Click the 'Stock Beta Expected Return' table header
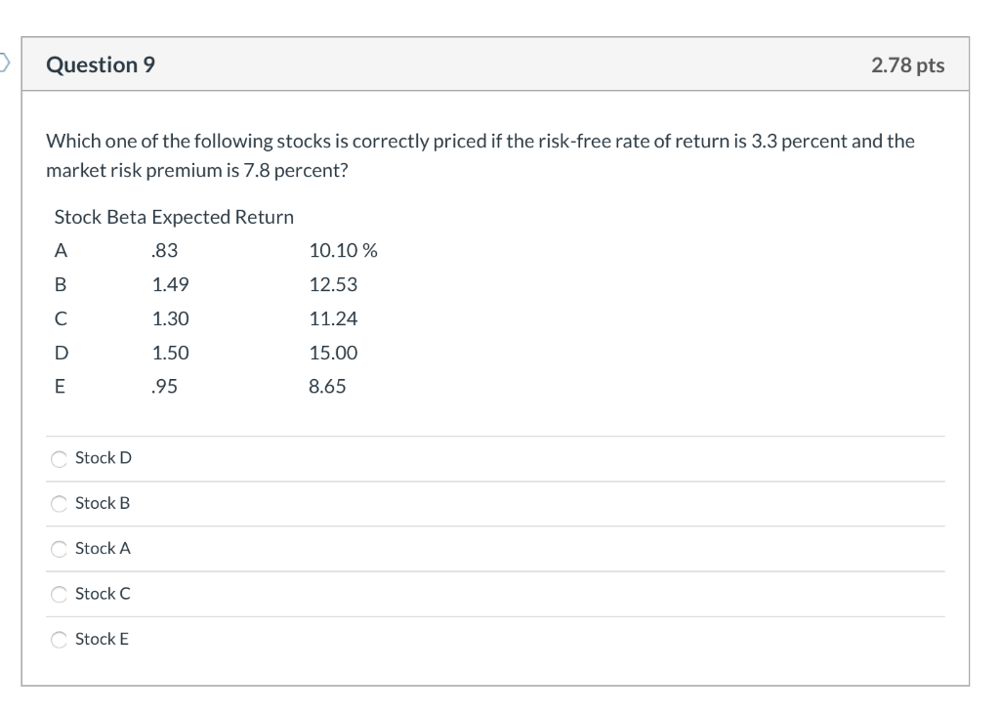The height and width of the screenshot is (715, 1000). click(x=174, y=217)
